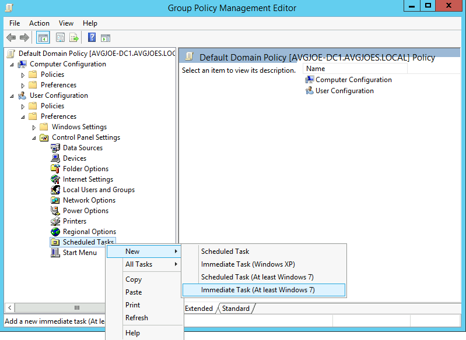This screenshot has height=340, width=466.
Task: Open the File menu
Action: (x=15, y=23)
